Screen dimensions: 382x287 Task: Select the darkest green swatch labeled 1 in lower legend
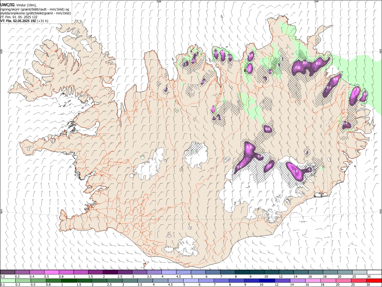69,280
